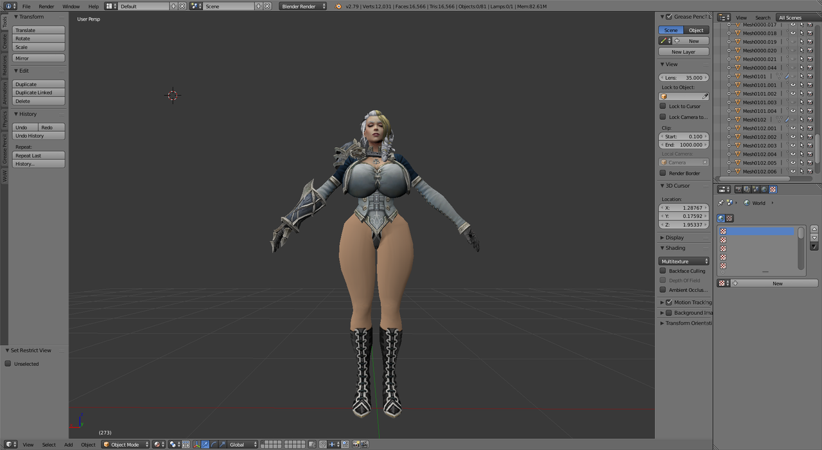Enable Lock Camera to View checkbox

pos(663,117)
